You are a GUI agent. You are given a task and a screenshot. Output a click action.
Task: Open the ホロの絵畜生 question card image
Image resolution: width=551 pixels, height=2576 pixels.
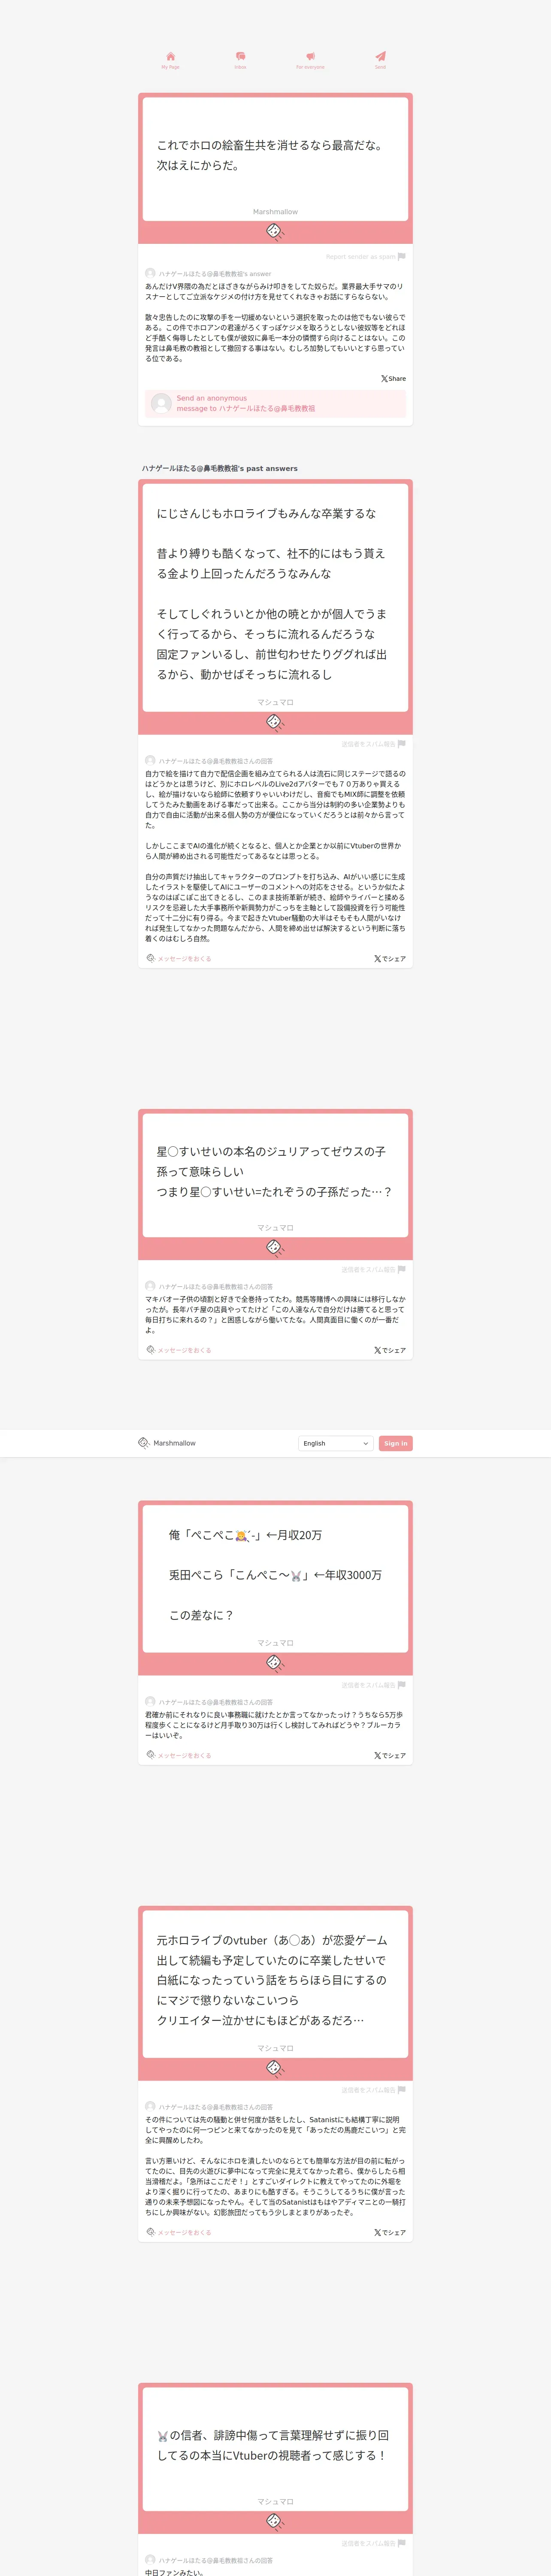pos(275,168)
